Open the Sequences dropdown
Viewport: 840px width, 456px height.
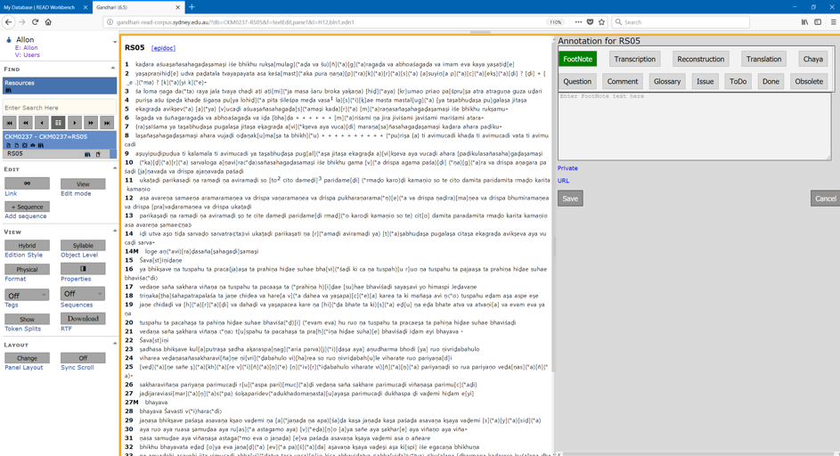[x=83, y=293]
